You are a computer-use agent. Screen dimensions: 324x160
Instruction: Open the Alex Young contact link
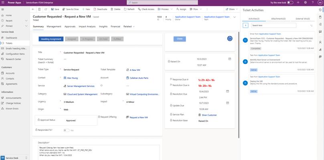72,78
